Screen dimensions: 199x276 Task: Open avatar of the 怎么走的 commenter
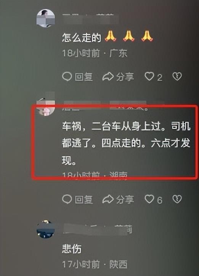click(x=46, y=18)
